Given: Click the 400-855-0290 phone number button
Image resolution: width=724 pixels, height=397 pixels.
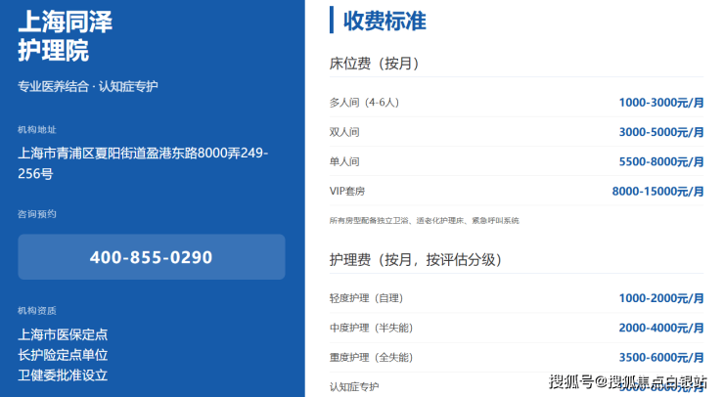Looking at the screenshot, I should 152,256.
